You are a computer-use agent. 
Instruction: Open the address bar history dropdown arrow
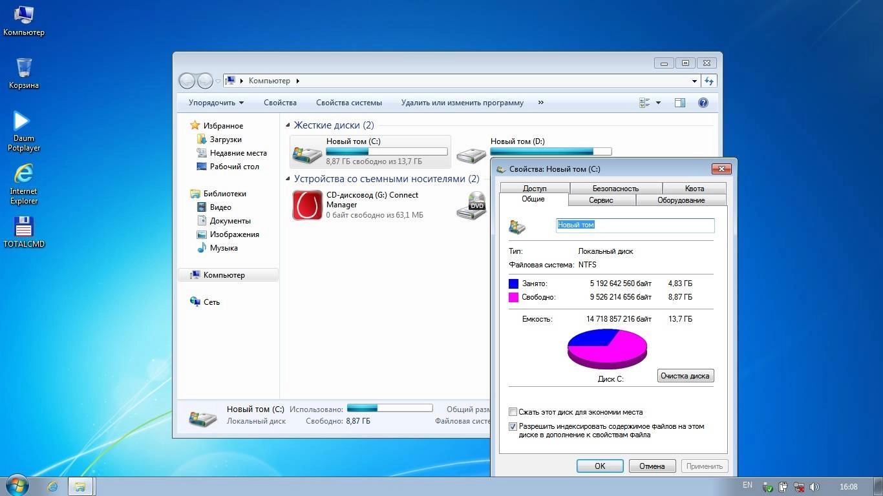(695, 81)
